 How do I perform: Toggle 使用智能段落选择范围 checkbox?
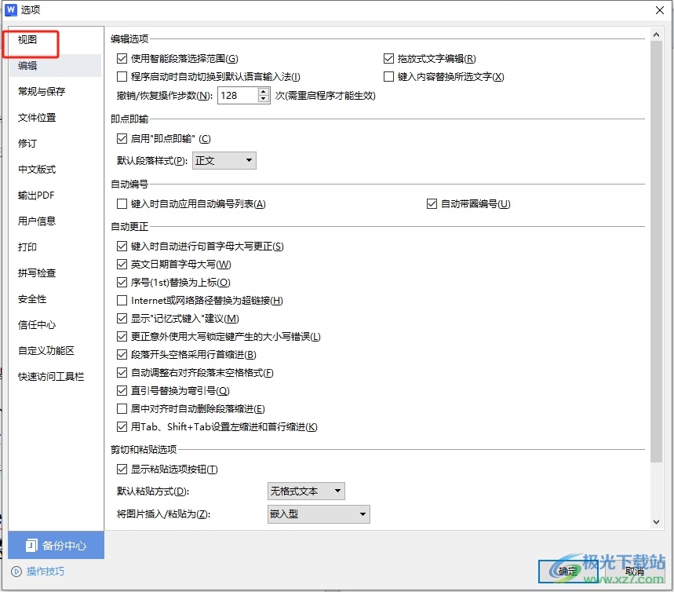tap(122, 58)
